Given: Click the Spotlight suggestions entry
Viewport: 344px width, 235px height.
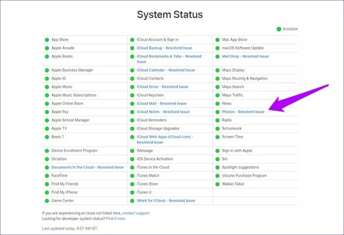Looking at the screenshot, I should (240, 167).
